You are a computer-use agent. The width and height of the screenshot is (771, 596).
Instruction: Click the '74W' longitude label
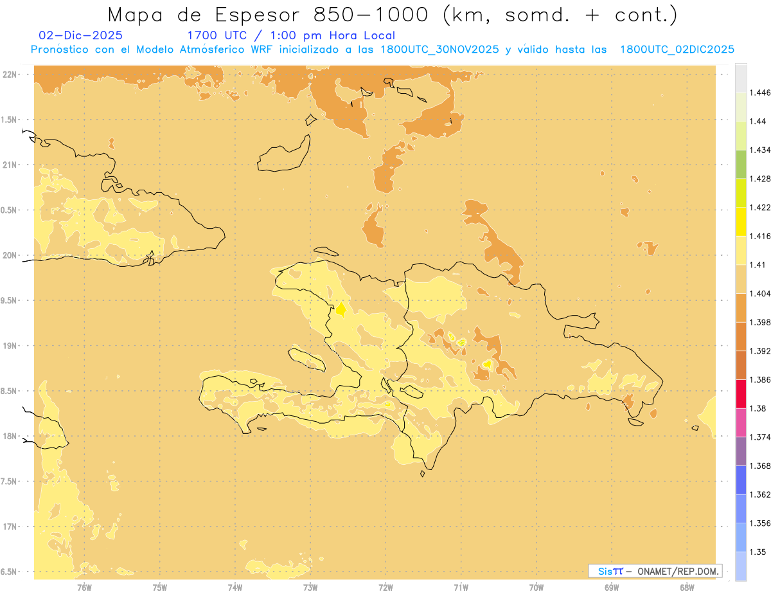pyautogui.click(x=235, y=587)
